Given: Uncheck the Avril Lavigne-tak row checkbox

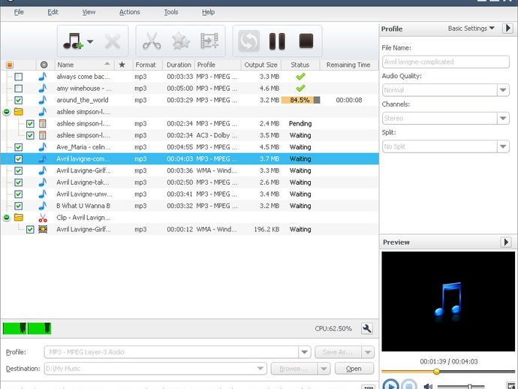Looking at the screenshot, I should 19,182.
